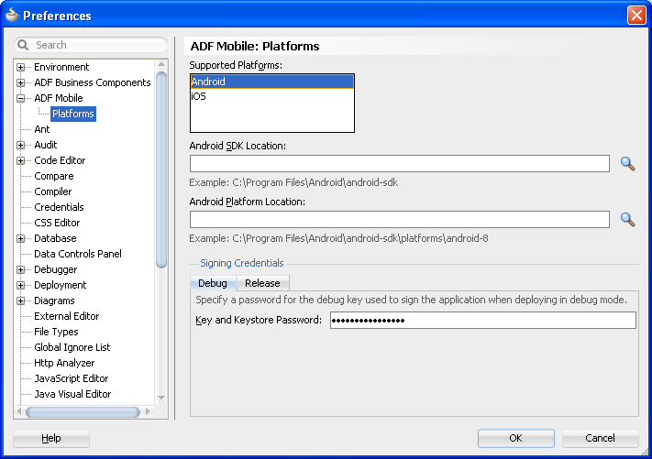Select Android in Supported Platforms list
652x459 pixels.
[x=272, y=82]
